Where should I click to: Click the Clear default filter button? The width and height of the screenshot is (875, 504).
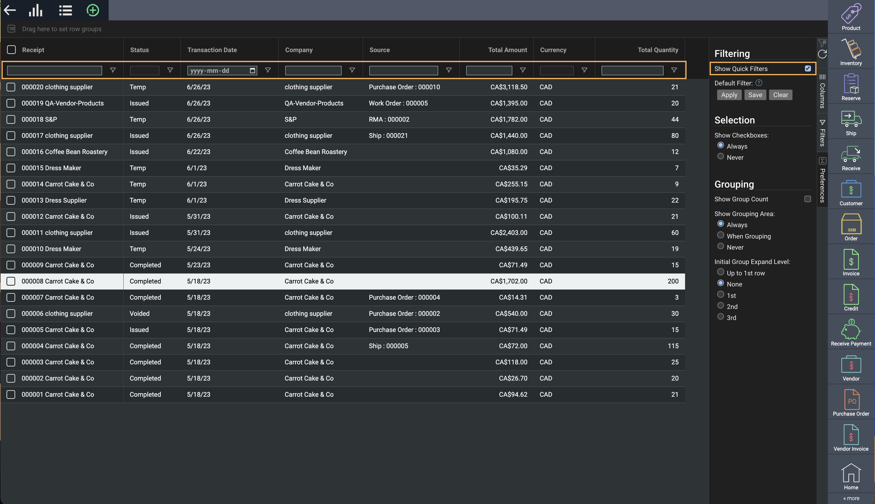pos(780,95)
